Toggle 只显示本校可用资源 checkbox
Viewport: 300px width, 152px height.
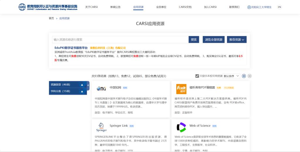click(x=197, y=76)
